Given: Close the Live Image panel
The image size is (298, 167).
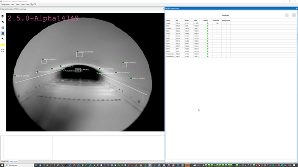Looking at the screenshot, I should 164,9.
